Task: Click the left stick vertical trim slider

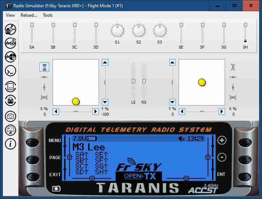Action: coord(105,82)
